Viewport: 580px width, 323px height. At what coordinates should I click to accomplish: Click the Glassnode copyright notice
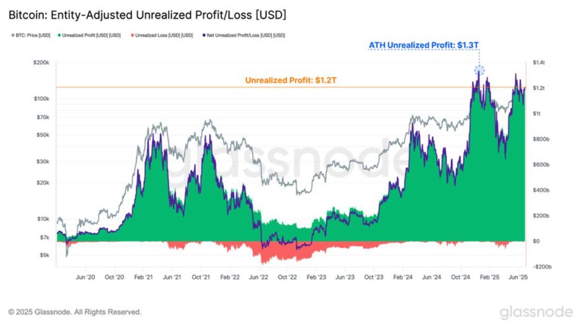(x=75, y=312)
